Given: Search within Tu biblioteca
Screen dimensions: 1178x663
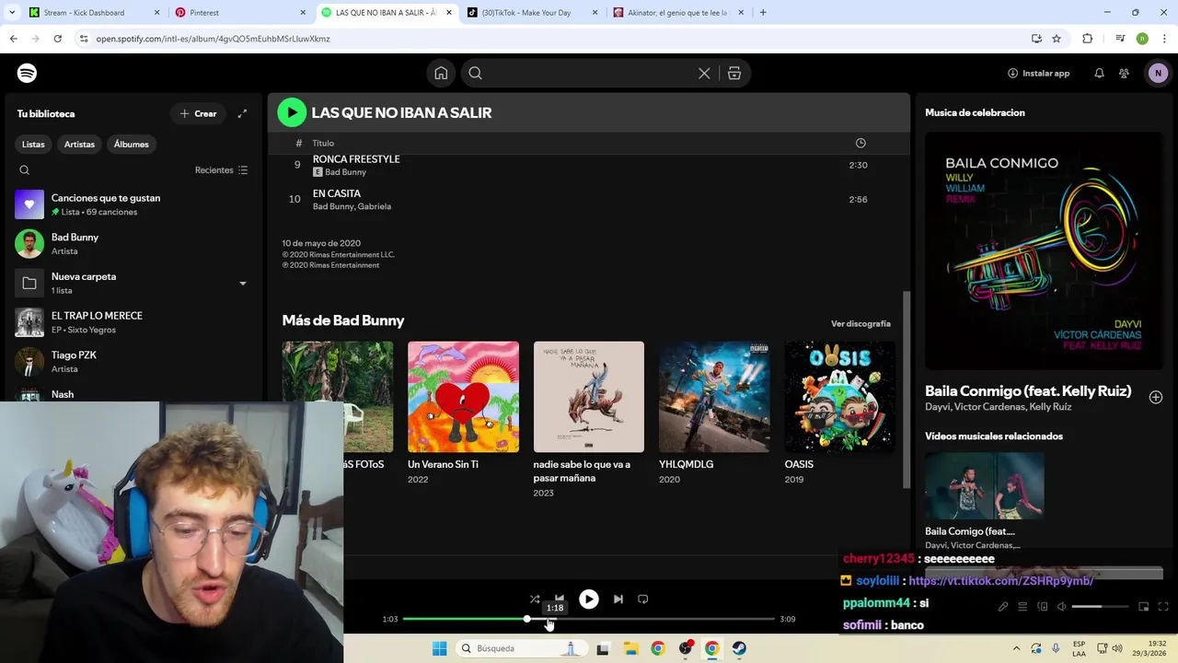Looking at the screenshot, I should click(x=25, y=170).
